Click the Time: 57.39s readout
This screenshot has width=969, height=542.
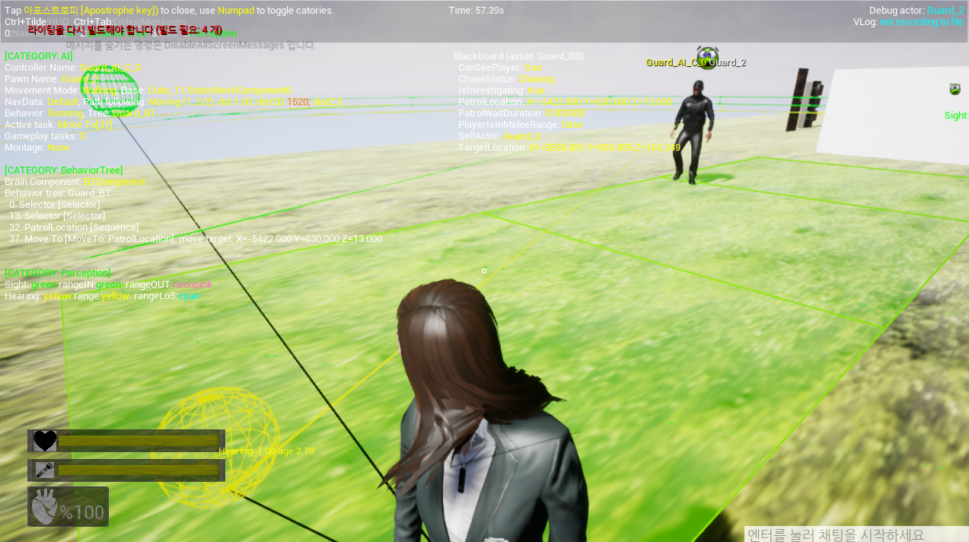[x=477, y=11]
